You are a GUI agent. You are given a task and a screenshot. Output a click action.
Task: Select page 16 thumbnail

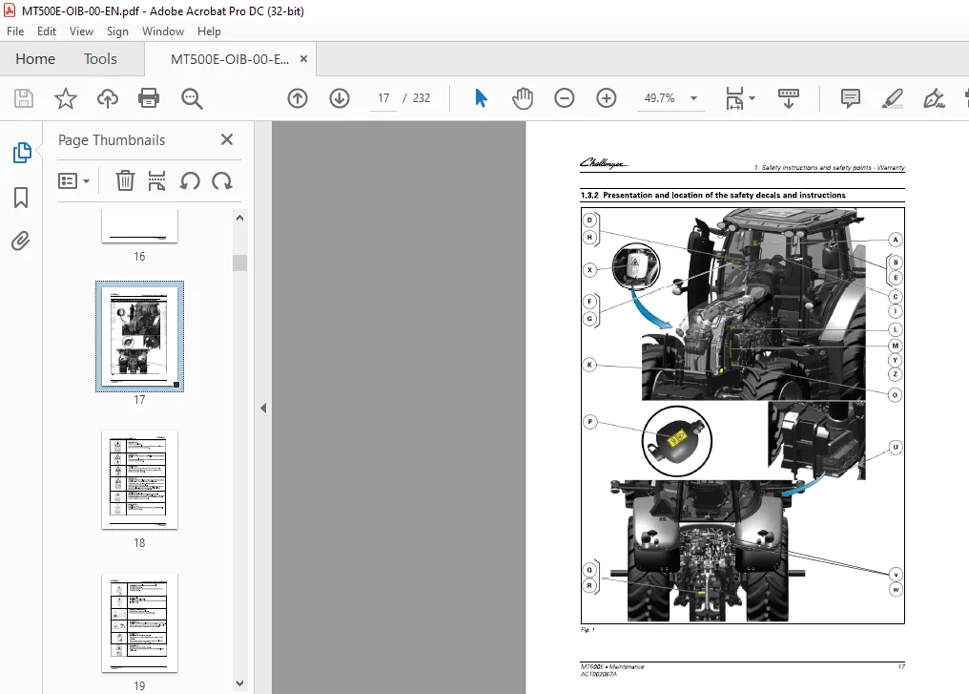pyautogui.click(x=139, y=226)
